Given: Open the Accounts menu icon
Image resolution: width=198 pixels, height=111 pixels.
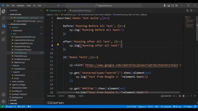Looking at the screenshot, I should (x=3, y=95).
